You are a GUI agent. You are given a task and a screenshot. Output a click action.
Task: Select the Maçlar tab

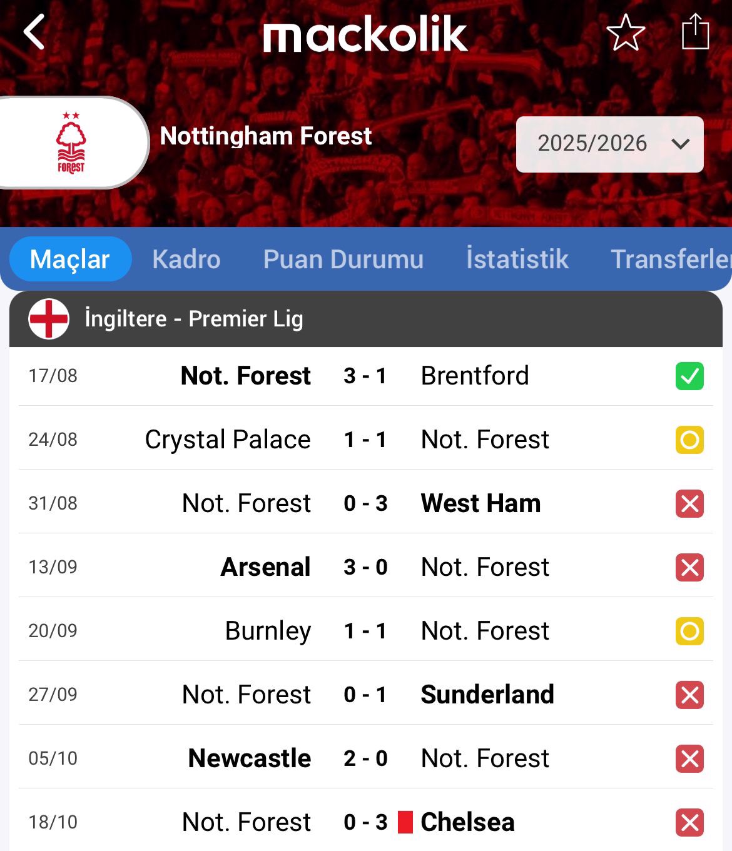coord(70,259)
